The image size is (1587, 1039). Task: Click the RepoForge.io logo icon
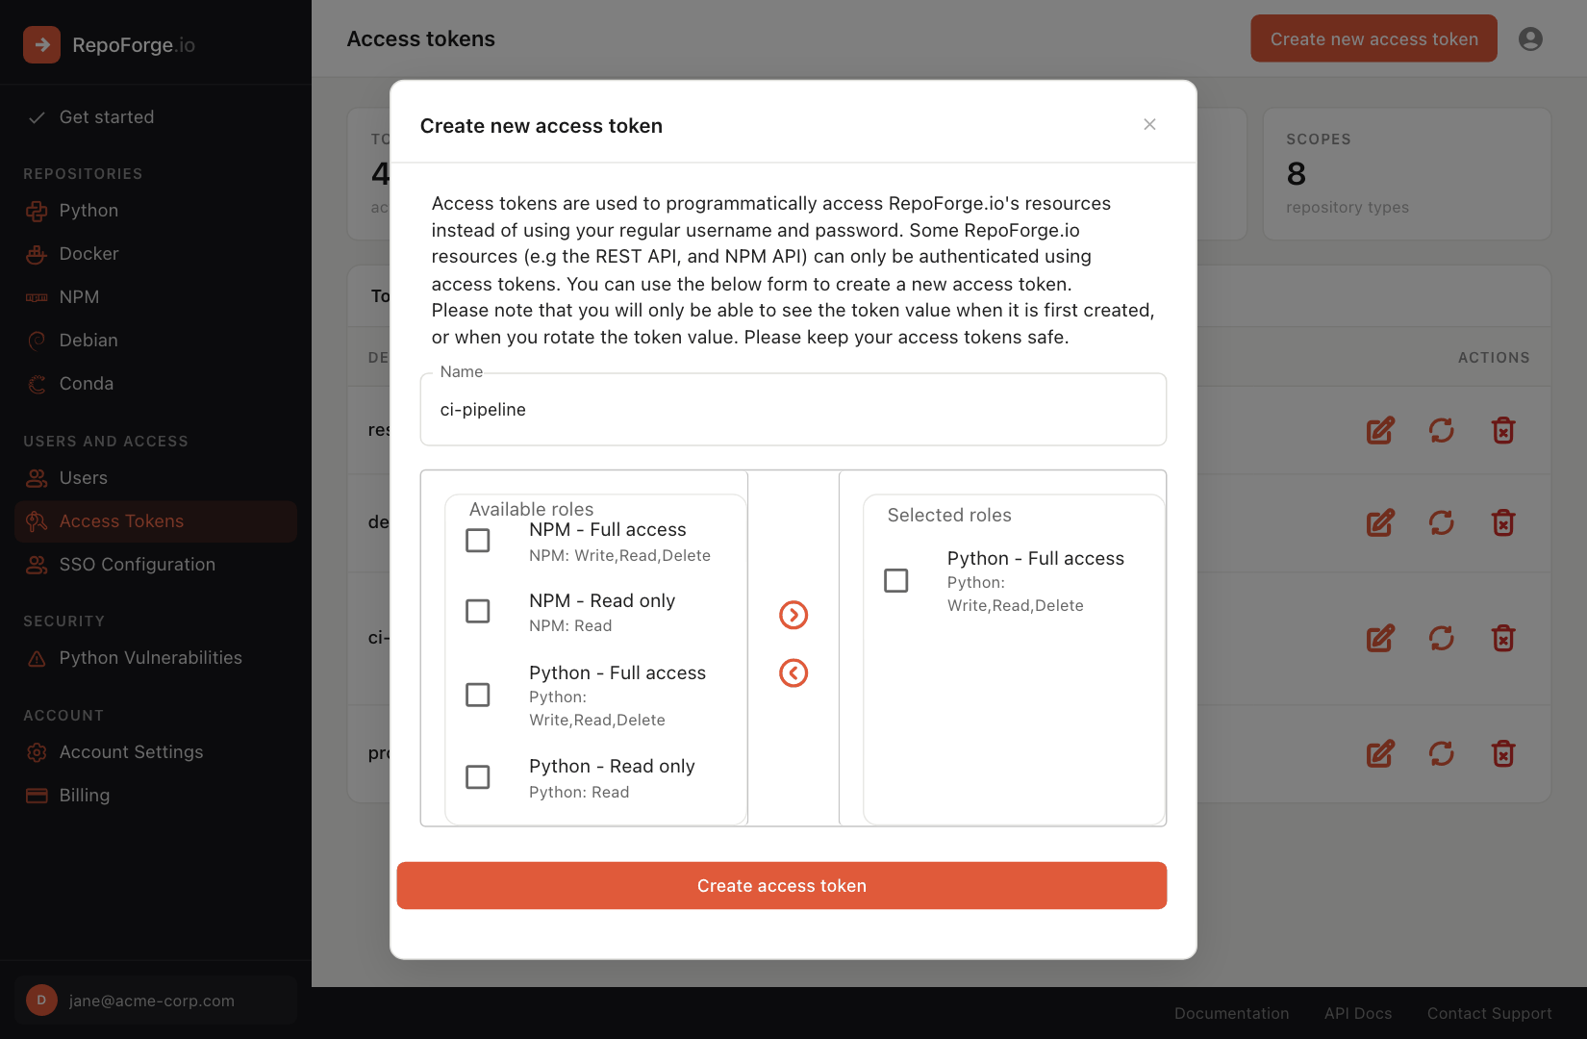coord(41,44)
